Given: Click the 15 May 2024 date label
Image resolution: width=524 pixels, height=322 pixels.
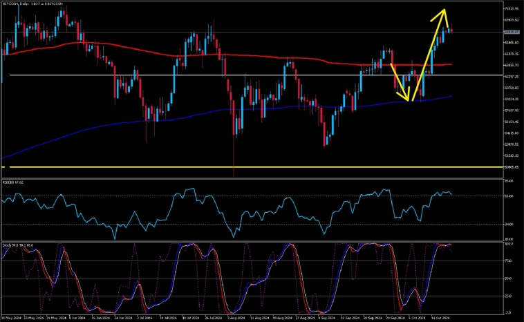Looking at the screenshot, I should (11, 319).
